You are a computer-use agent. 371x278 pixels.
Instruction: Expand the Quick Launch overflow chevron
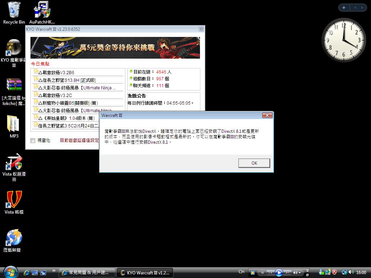click(x=54, y=271)
